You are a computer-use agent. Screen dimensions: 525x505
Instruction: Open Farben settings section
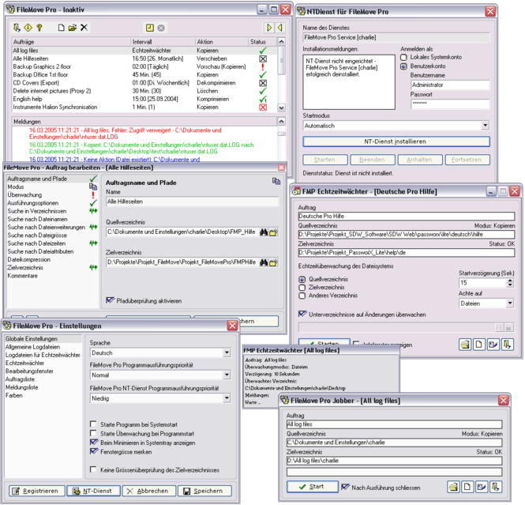coord(13,395)
